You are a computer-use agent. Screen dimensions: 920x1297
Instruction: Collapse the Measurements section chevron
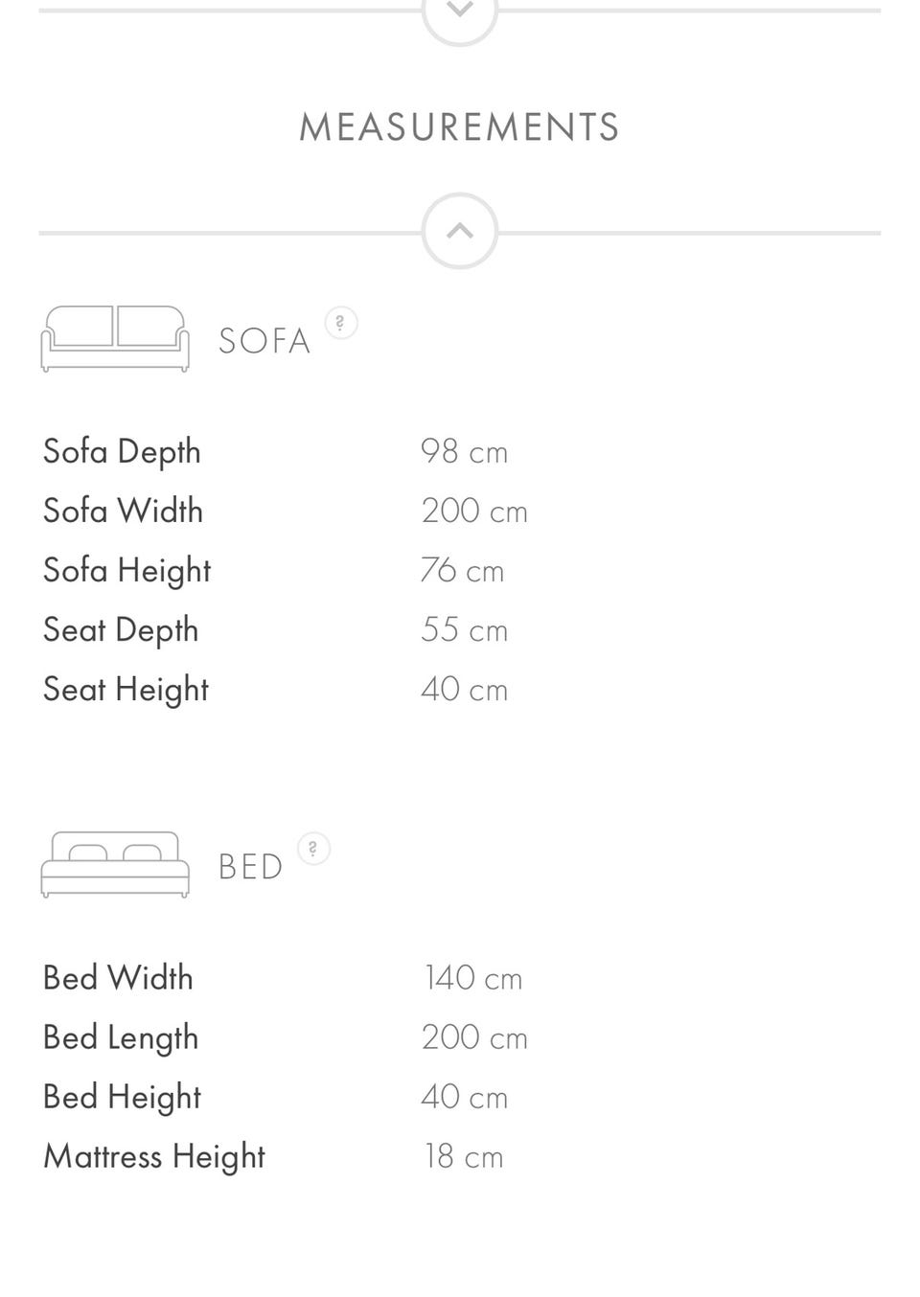pos(460,231)
